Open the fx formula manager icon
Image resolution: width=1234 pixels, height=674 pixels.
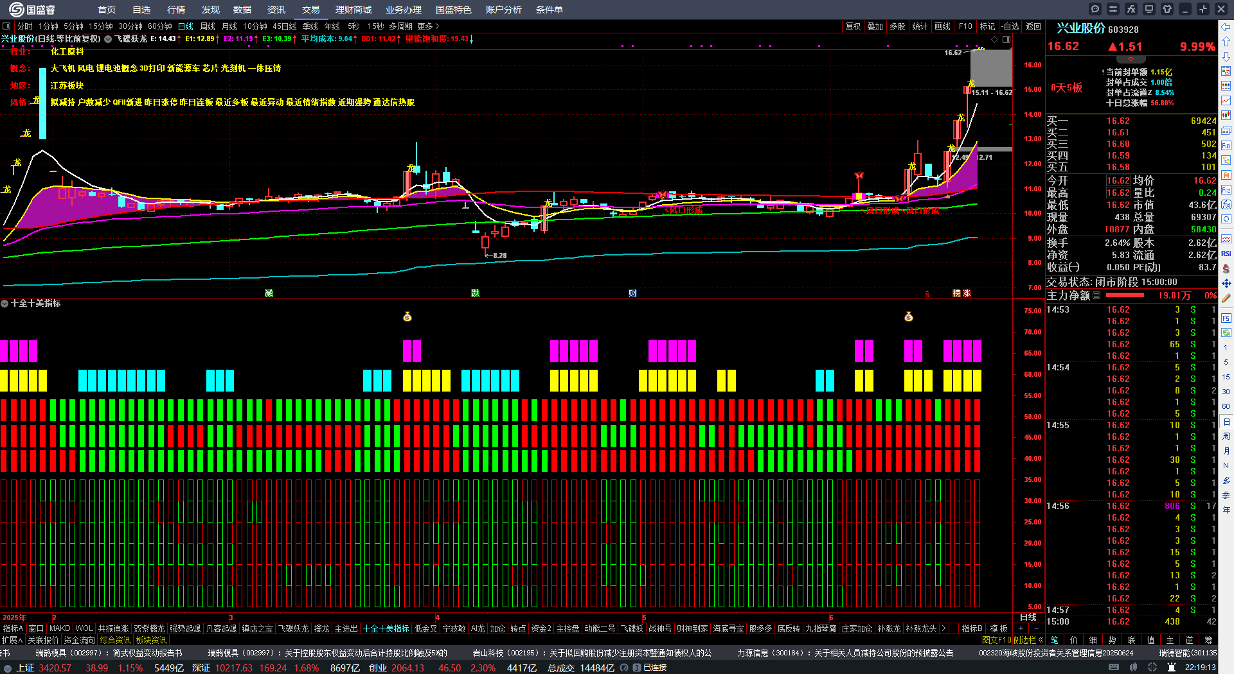1131,9
